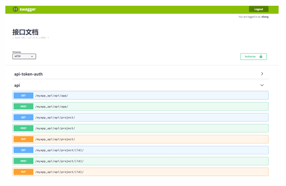Click the Authorize button label

click(250, 56)
